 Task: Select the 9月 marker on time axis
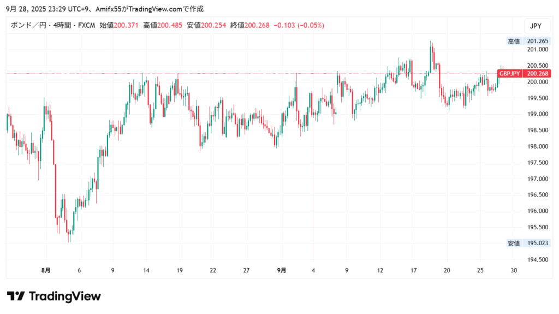pos(281,270)
